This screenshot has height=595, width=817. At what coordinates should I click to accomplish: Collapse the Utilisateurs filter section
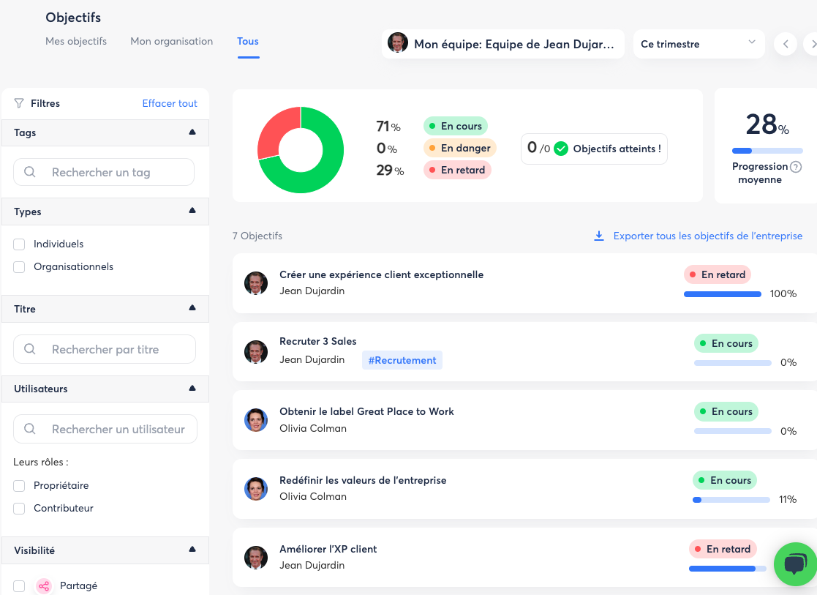tap(192, 389)
